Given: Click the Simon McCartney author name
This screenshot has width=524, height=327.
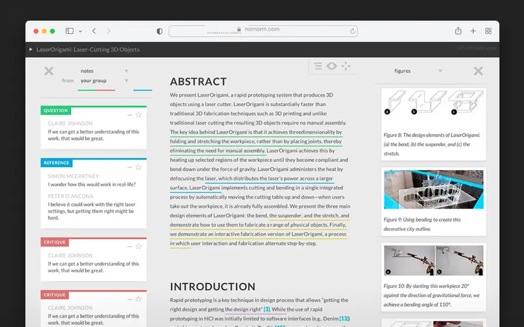Looking at the screenshot, I should point(73,176).
